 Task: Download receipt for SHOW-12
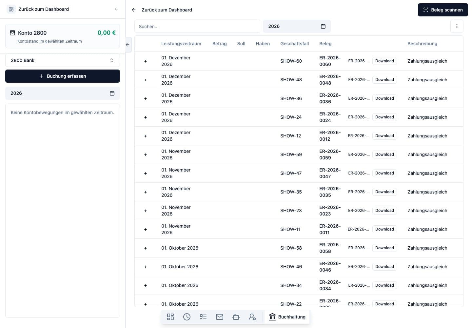point(384,136)
